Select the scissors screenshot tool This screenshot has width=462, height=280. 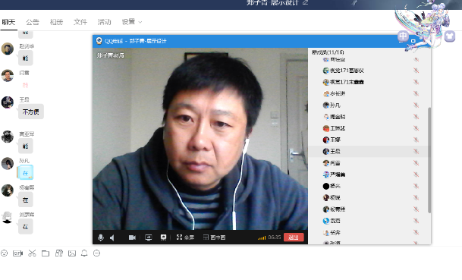coord(32,253)
